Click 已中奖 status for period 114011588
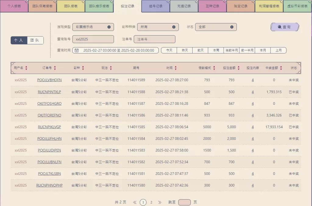The image size is (312, 206). [294, 92]
